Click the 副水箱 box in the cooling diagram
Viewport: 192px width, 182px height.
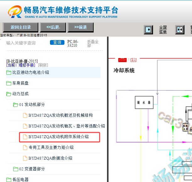coord(144,103)
